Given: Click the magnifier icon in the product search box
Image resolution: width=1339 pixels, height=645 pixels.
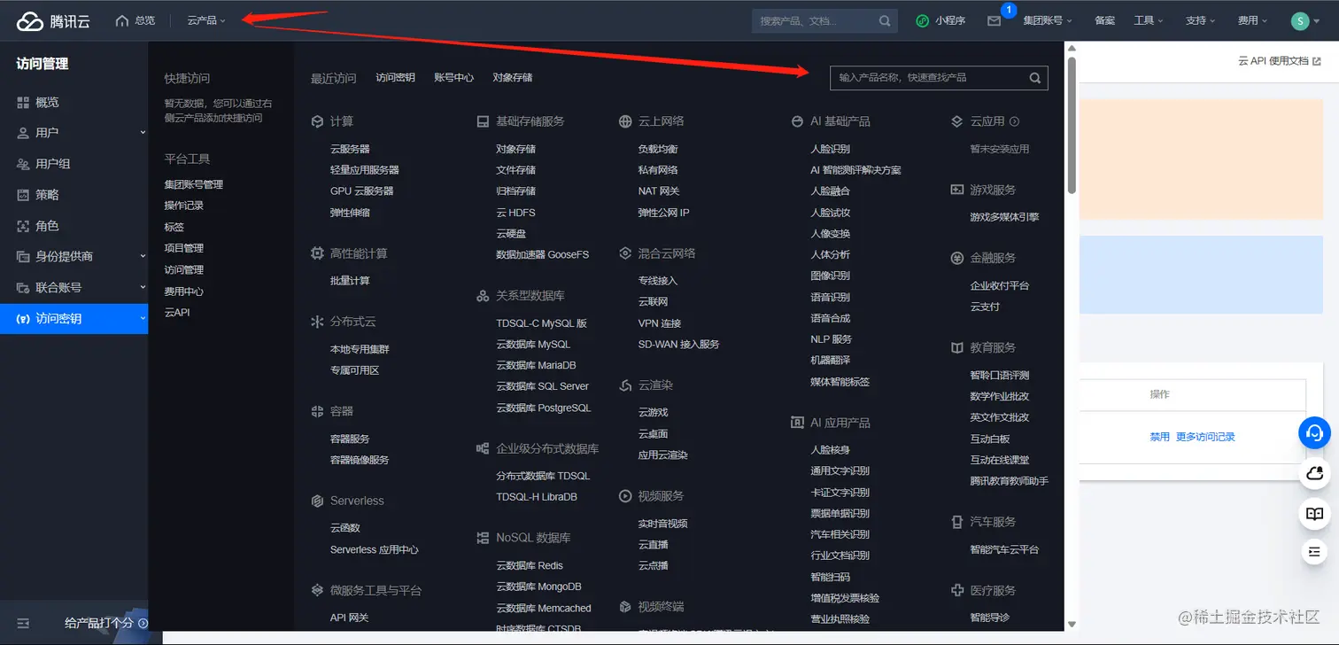Looking at the screenshot, I should pos(1035,78).
